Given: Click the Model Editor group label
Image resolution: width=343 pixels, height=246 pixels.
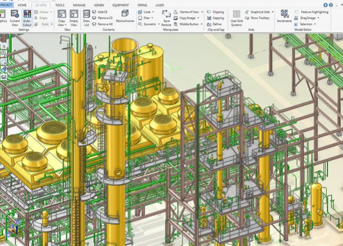Looking at the screenshot, I should click(x=303, y=29).
